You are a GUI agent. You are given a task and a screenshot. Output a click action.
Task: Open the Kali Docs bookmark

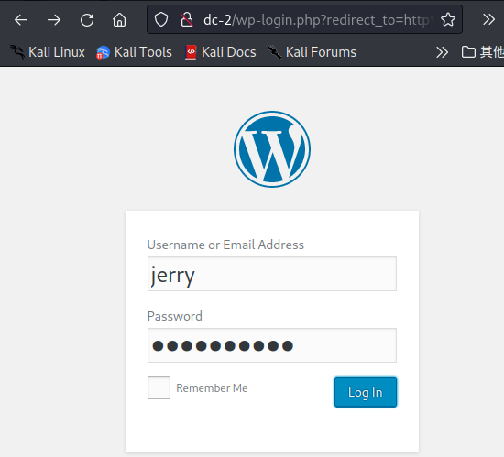point(221,52)
